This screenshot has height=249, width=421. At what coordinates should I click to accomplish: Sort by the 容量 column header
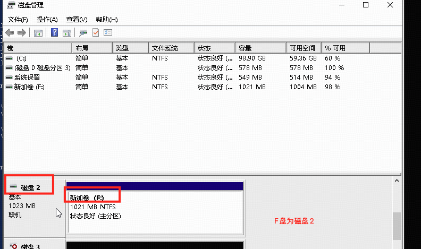[260, 48]
